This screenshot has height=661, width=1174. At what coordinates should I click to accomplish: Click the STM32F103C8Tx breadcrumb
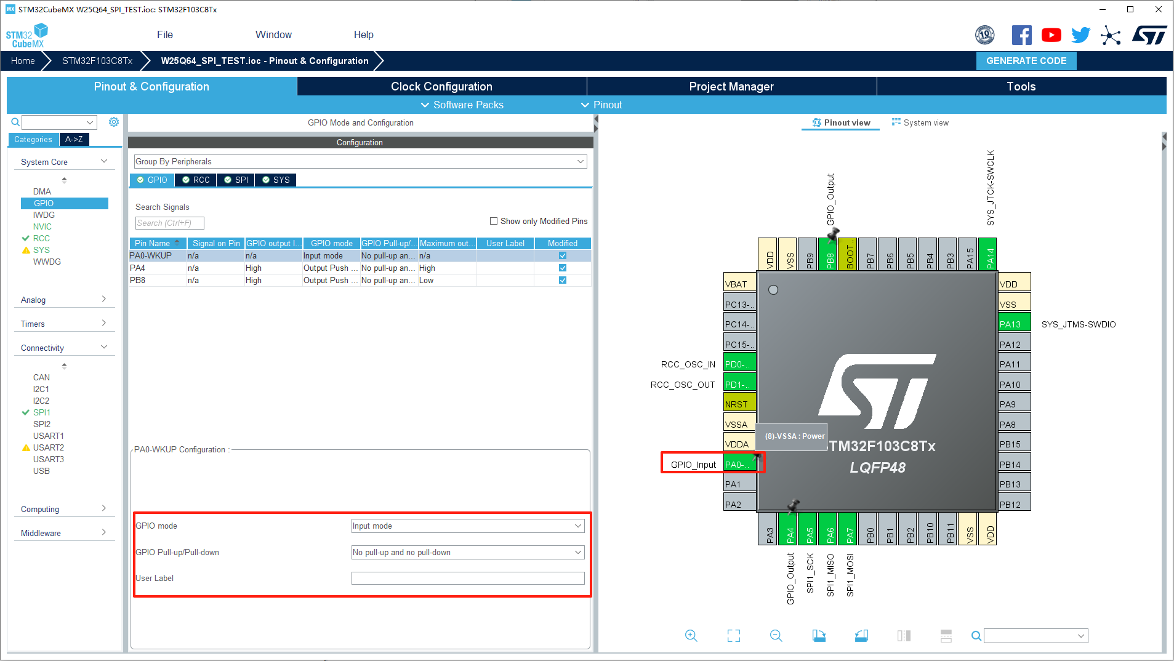(97, 60)
